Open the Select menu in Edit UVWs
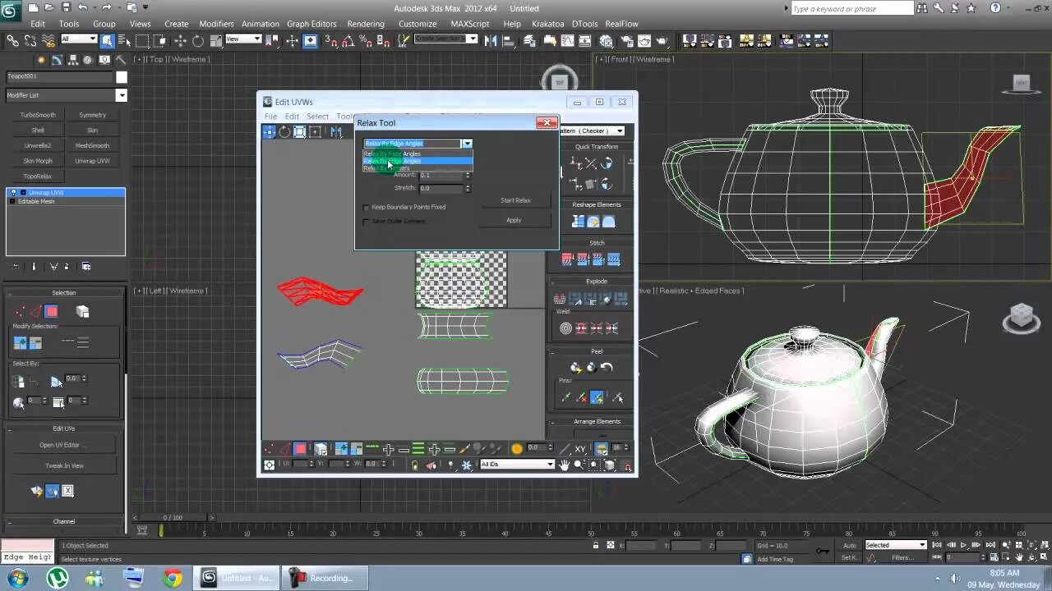Viewport: 1052px width, 591px height. pos(317,117)
